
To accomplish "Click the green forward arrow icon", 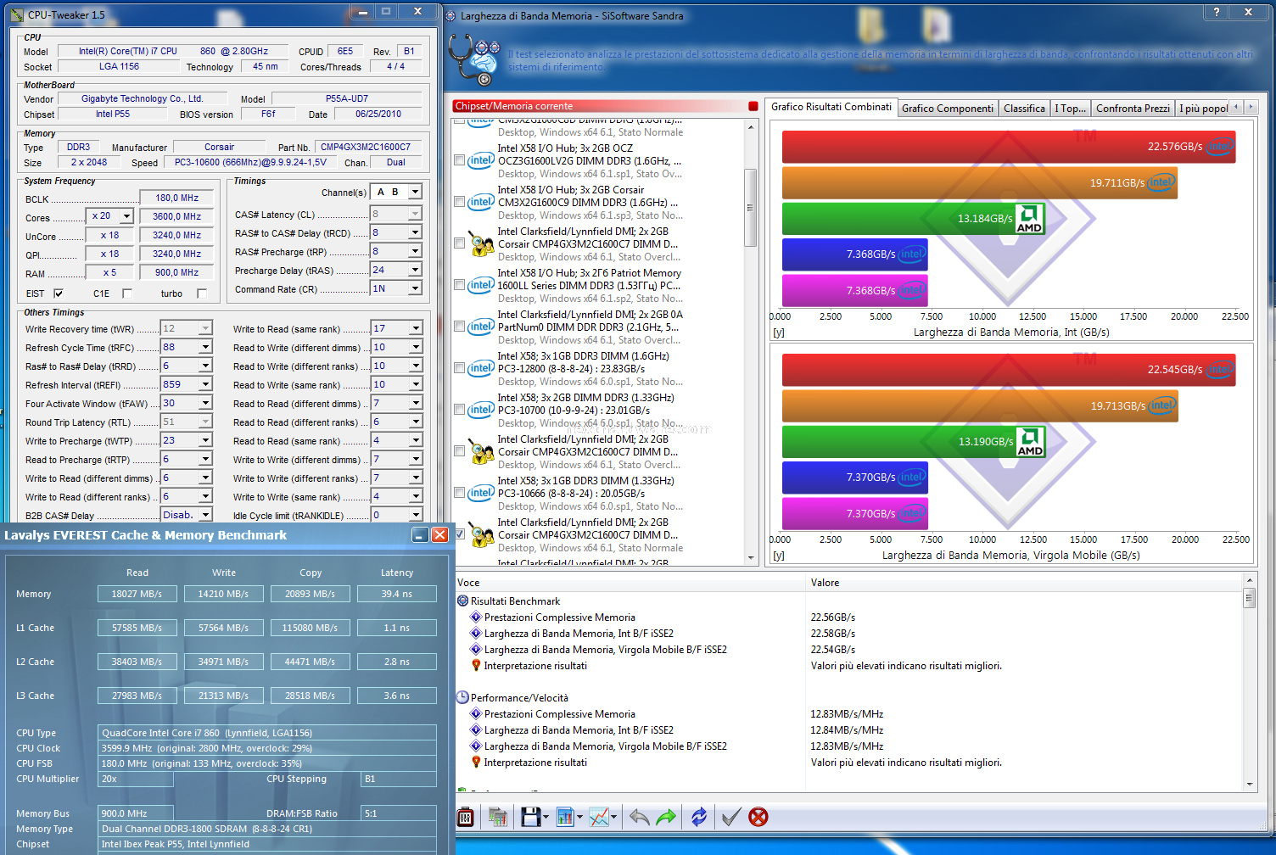I will click(x=667, y=817).
